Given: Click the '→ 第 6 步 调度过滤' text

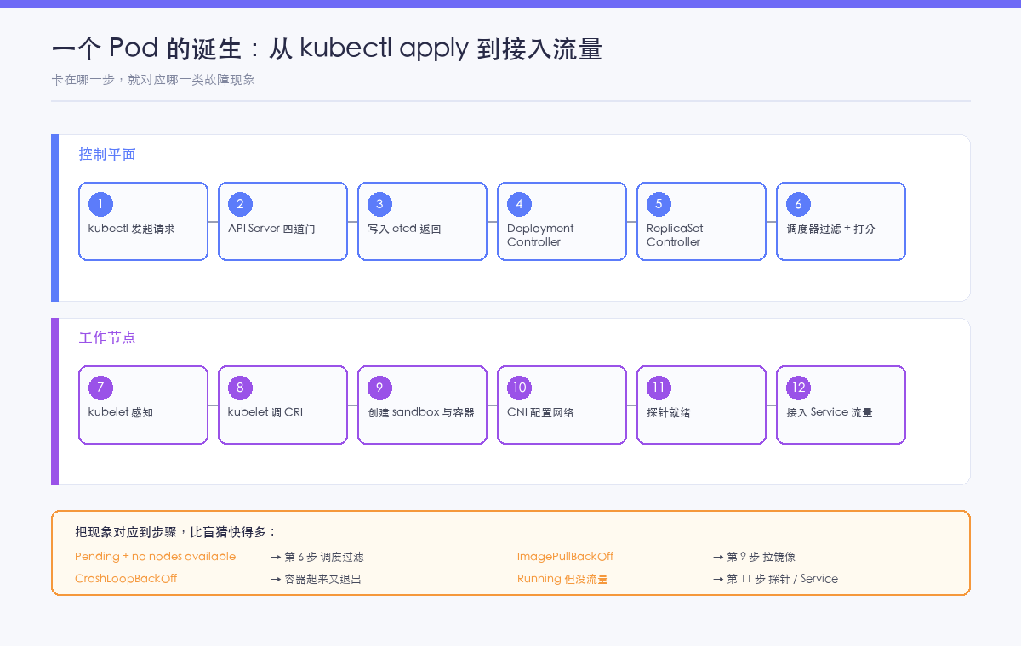Looking at the screenshot, I should [x=317, y=557].
